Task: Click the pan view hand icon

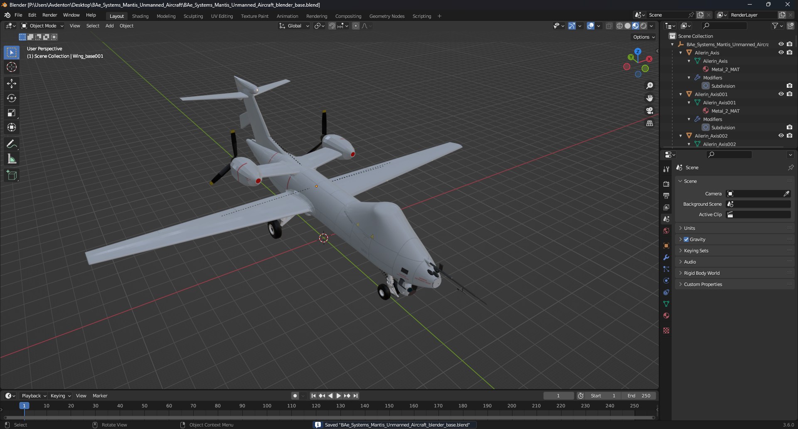Action: coord(650,98)
